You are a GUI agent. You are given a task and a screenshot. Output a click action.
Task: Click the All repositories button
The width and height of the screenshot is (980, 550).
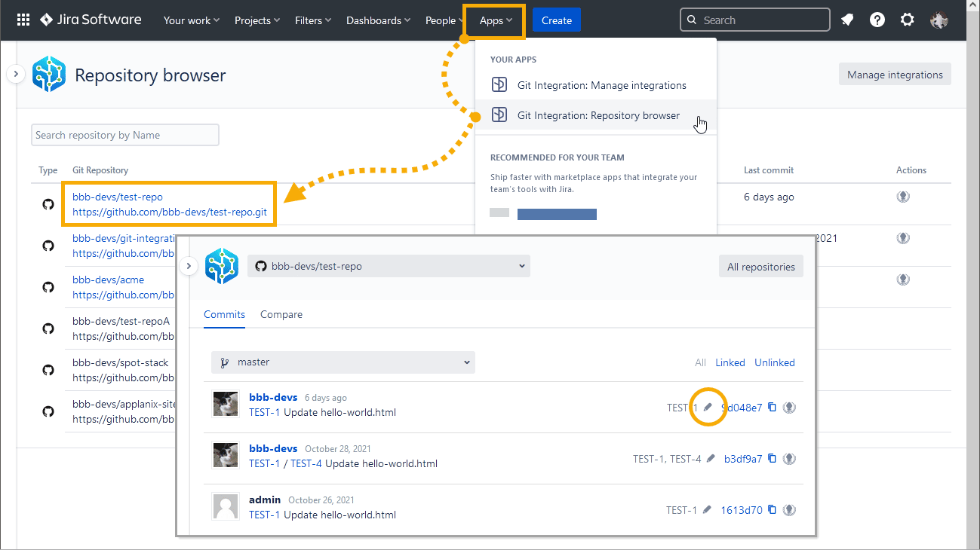tap(761, 267)
